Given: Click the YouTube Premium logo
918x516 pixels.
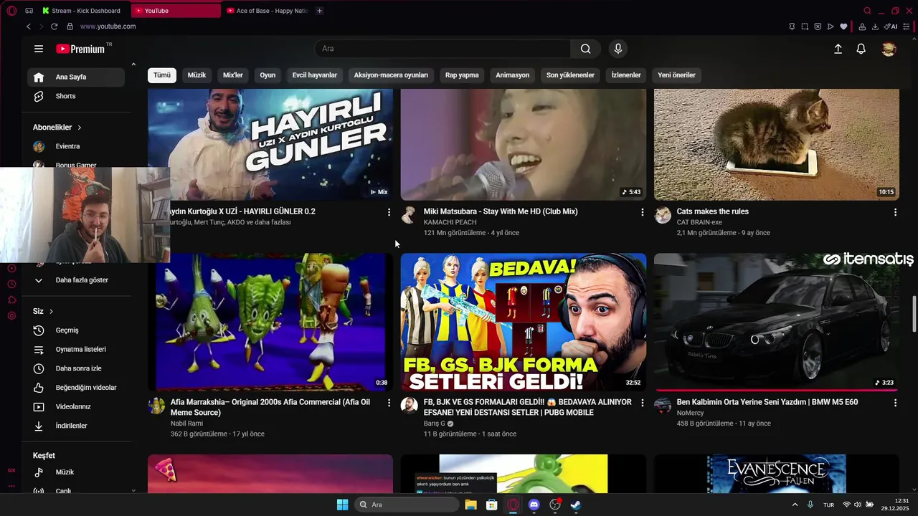Looking at the screenshot, I should click(81, 49).
